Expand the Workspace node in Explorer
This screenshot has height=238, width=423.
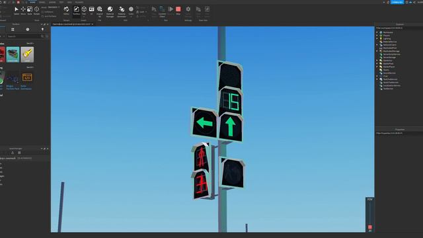377,32
